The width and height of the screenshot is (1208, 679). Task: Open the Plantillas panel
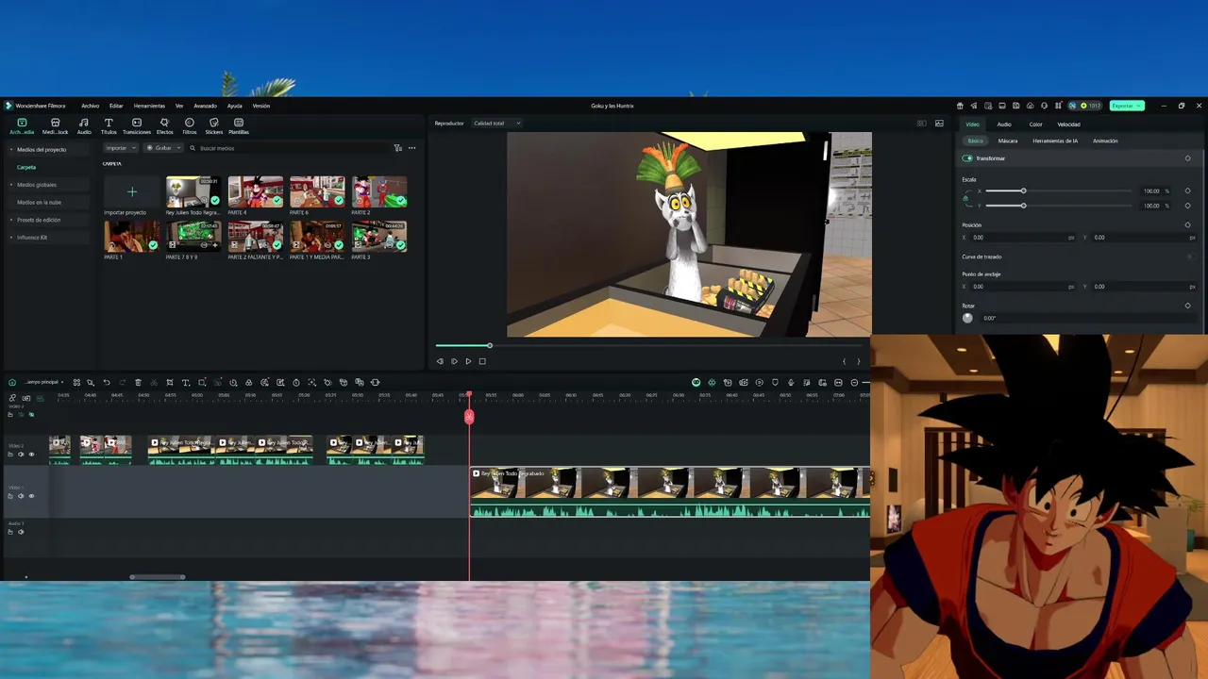click(239, 125)
